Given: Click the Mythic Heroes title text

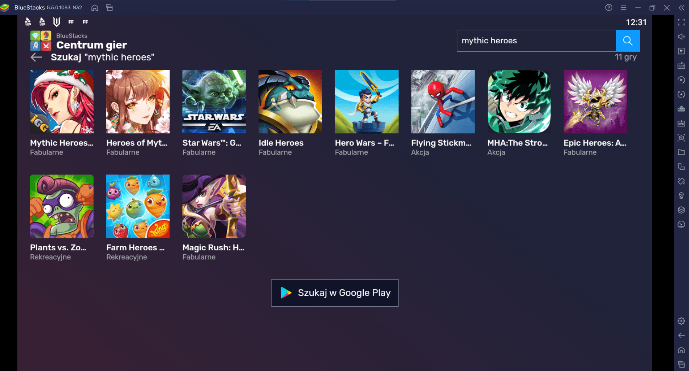Looking at the screenshot, I should 62,143.
